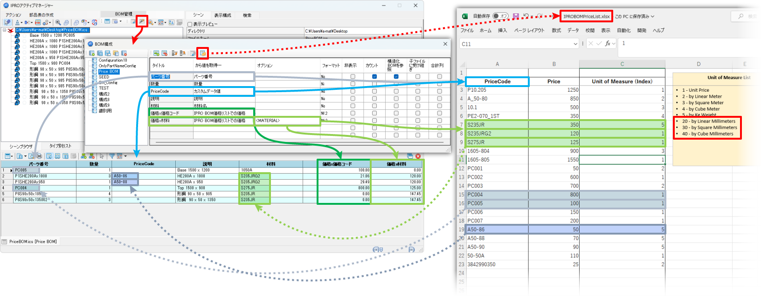The image size is (761, 296).
Task: Click the new configuration icon above the BOM構成 list
Action: coord(92,53)
